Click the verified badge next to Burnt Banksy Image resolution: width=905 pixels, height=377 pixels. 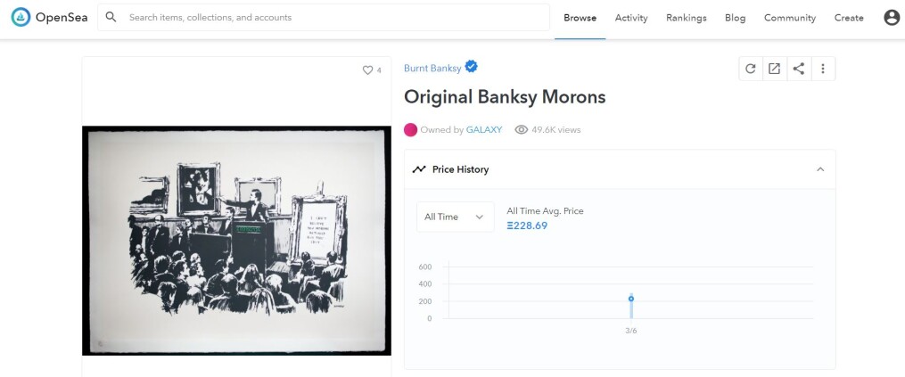click(x=472, y=67)
